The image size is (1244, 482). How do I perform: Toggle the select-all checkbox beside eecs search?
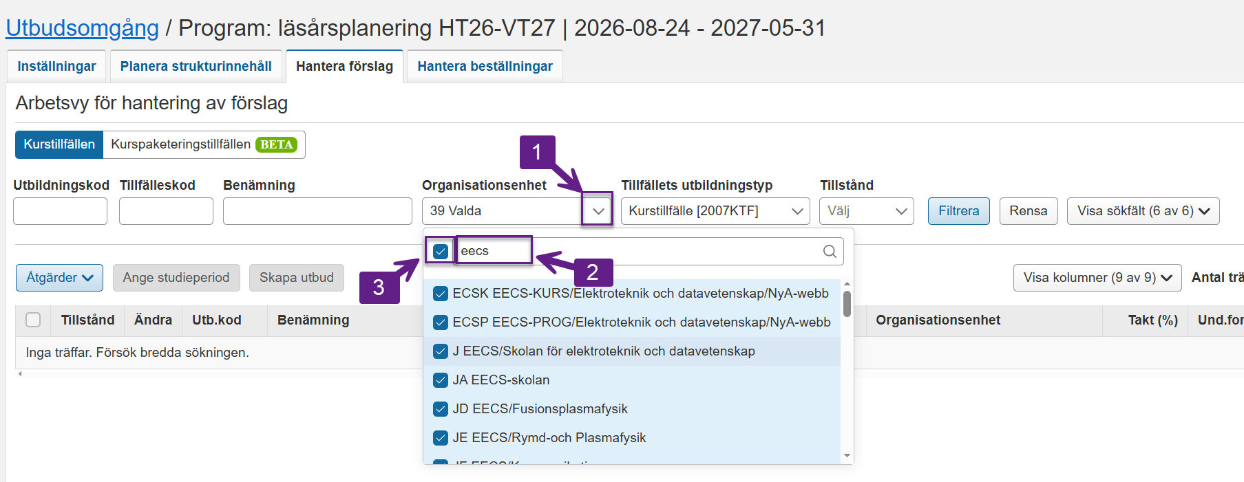[441, 252]
